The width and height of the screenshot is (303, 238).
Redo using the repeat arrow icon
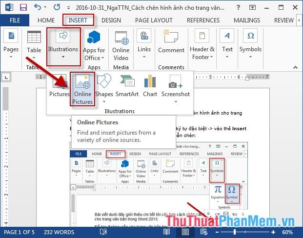(x=57, y=7)
